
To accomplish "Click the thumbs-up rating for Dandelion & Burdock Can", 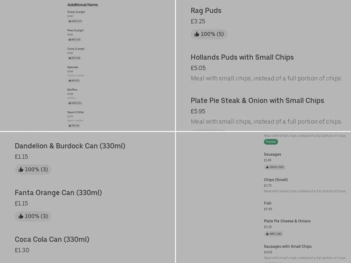I will point(32,169).
